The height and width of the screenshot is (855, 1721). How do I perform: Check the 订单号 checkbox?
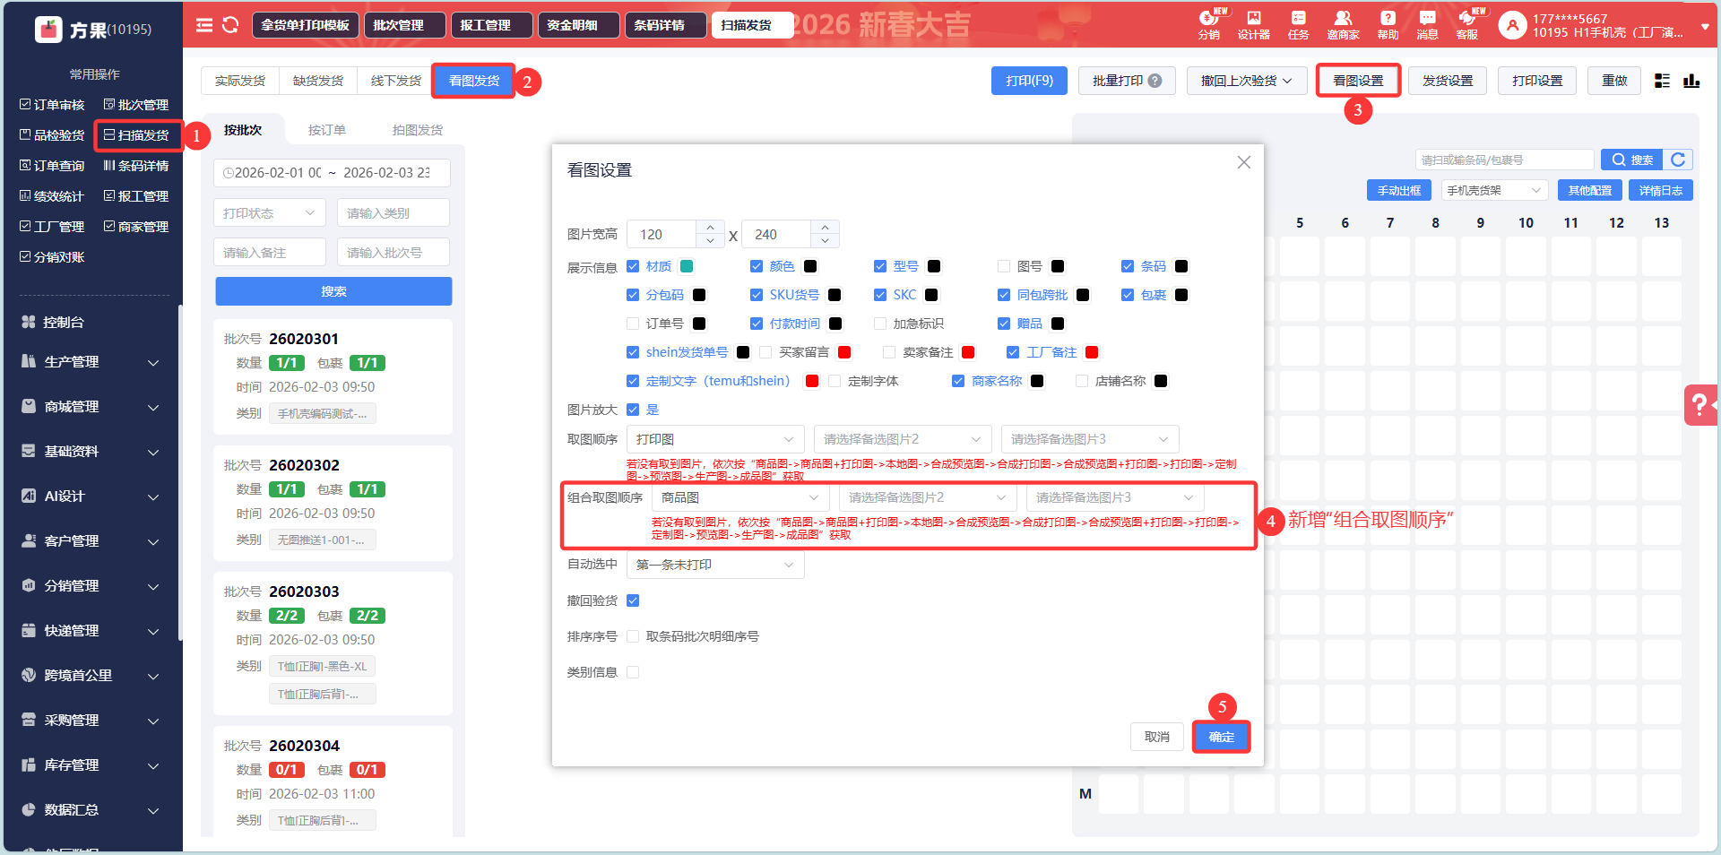pyautogui.click(x=633, y=324)
